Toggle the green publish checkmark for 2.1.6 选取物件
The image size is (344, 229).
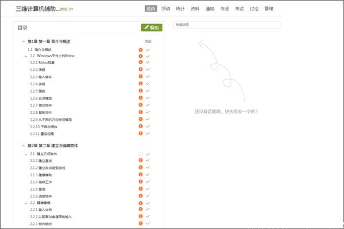click(x=148, y=196)
